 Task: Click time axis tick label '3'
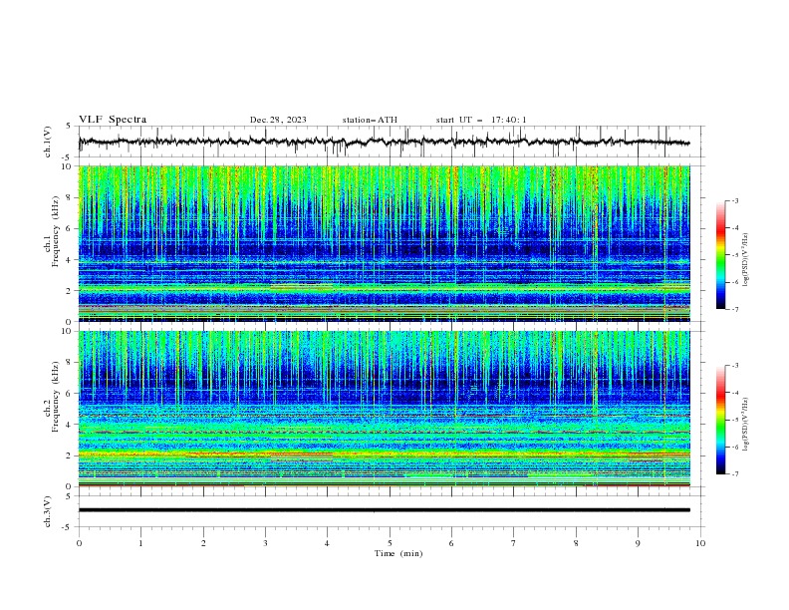pos(265,543)
